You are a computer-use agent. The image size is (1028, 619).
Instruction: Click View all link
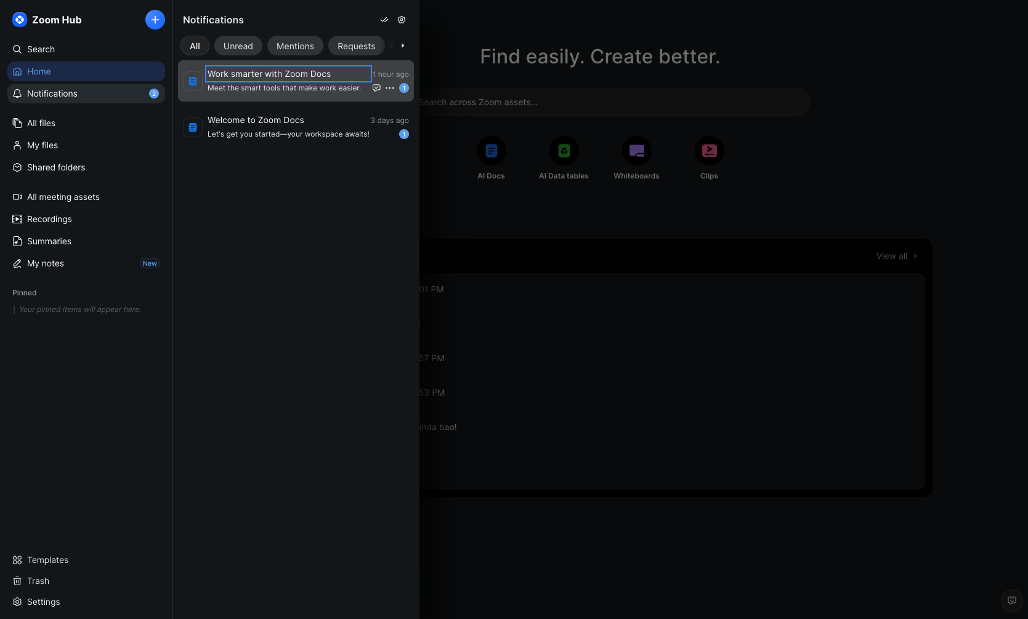(x=897, y=256)
